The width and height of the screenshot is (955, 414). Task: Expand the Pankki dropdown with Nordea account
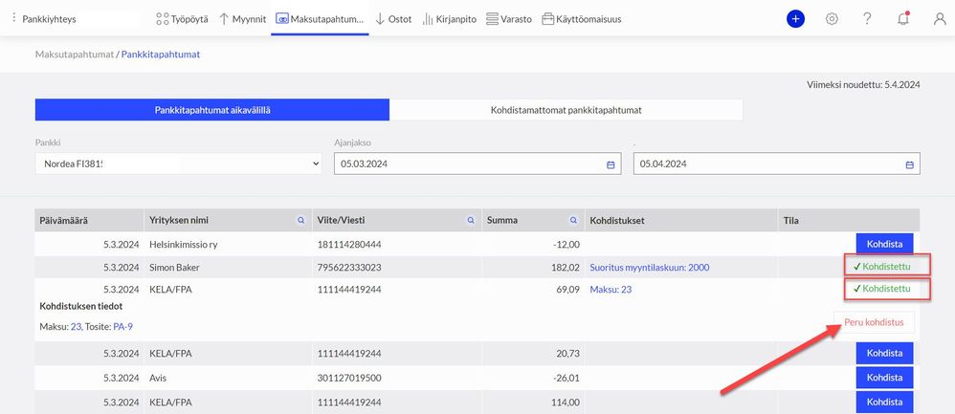pyautogui.click(x=178, y=163)
